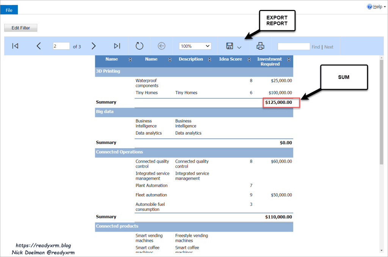Open the 100% zoom level dropdown
Image resolution: width=388 pixels, height=257 pixels.
[x=195, y=46]
